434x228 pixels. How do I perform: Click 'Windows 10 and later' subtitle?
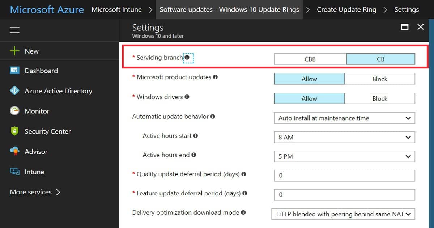pos(158,36)
